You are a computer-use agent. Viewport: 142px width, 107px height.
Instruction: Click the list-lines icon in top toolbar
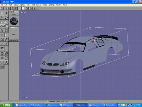(x=35, y=8)
